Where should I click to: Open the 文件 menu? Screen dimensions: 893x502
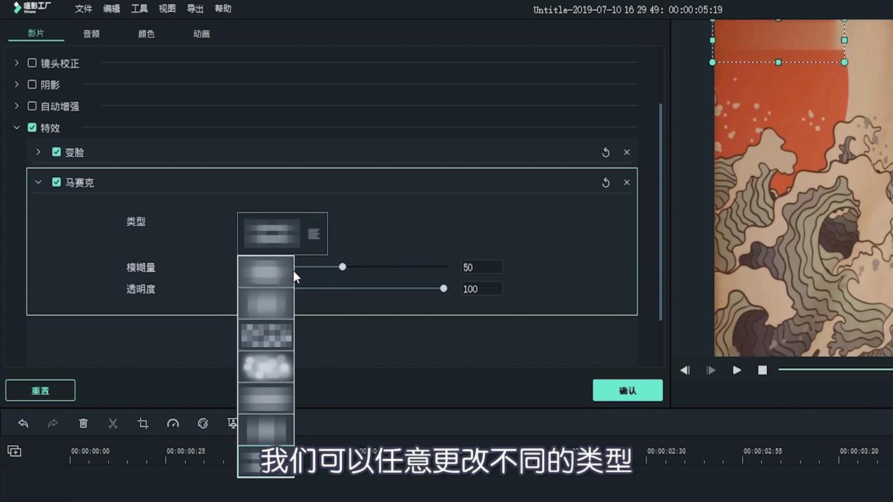point(84,9)
